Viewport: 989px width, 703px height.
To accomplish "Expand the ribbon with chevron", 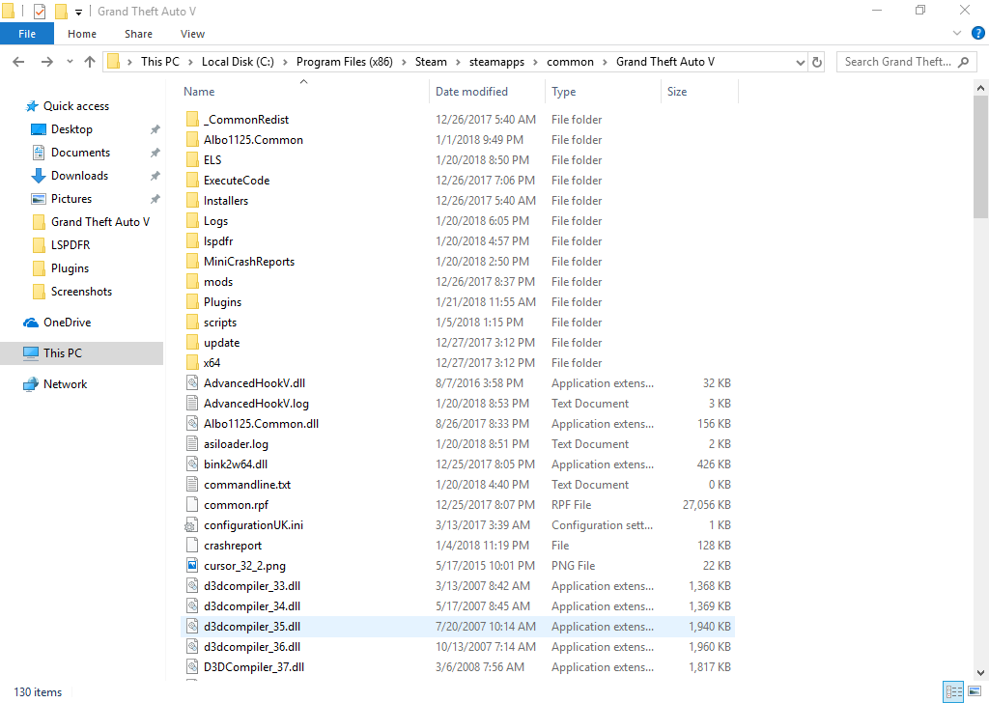I will 957,34.
